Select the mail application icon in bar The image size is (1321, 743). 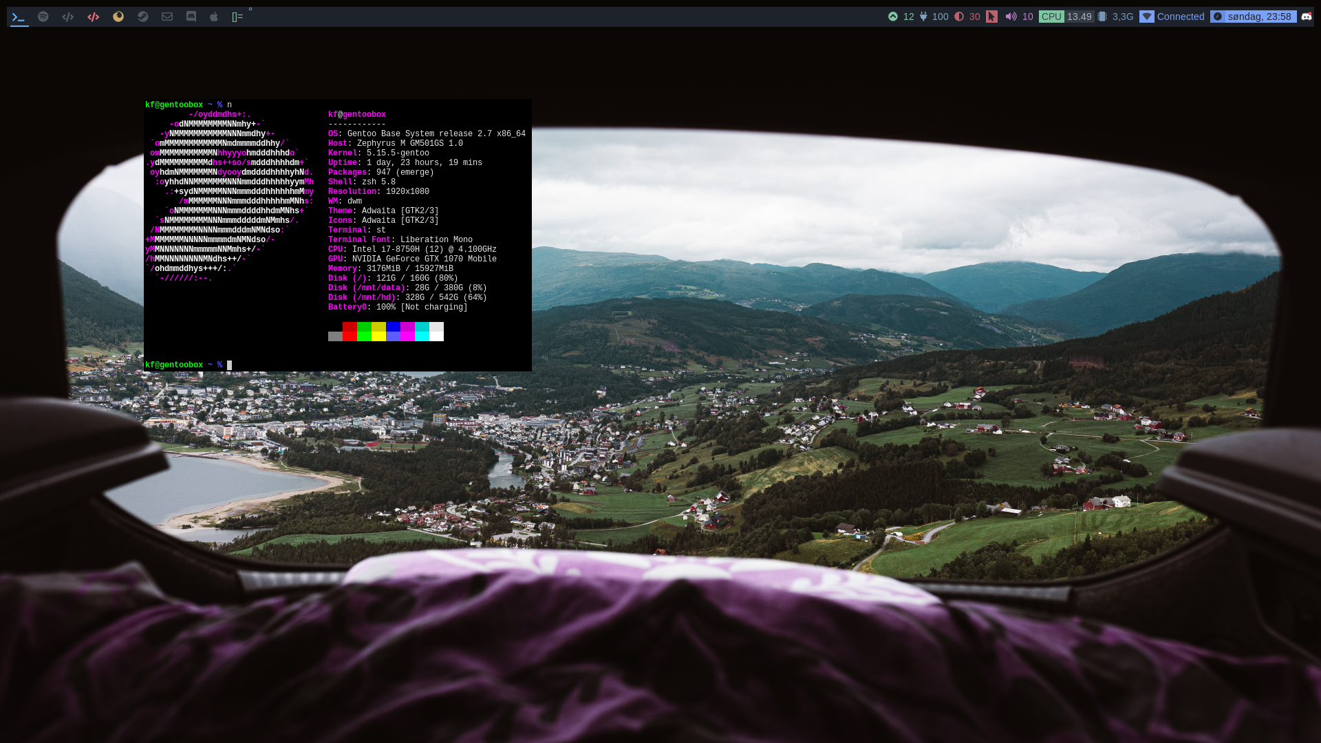[x=167, y=17]
